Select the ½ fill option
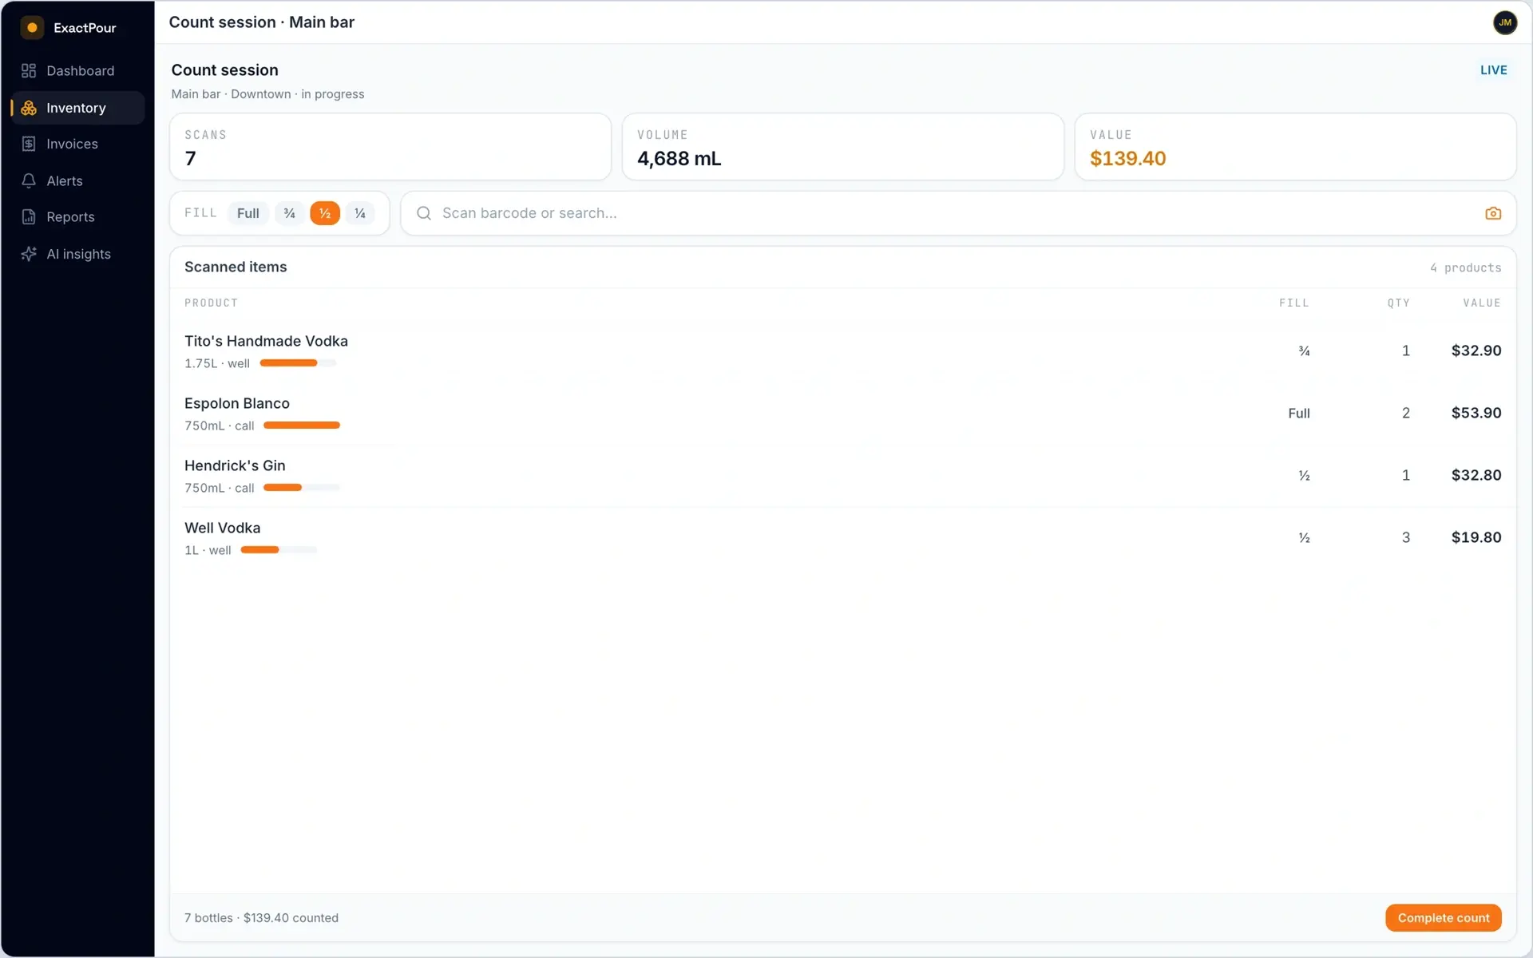Screen dimensions: 1533x958 325,213
